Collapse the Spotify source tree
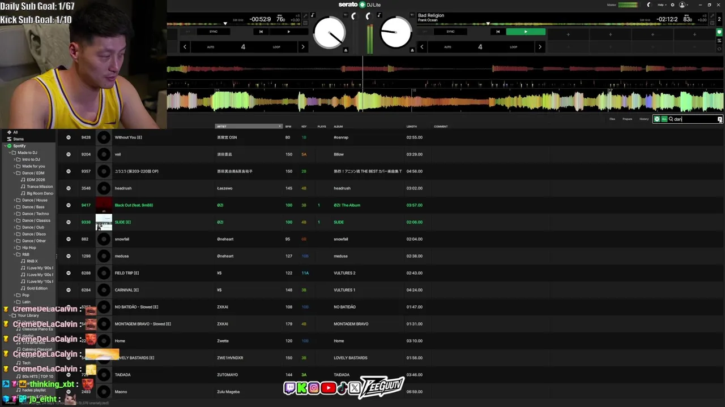 pos(5,146)
